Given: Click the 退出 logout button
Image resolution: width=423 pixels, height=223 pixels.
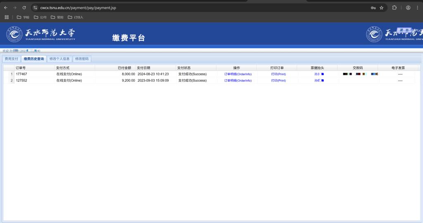Looking at the screenshot, I should pyautogui.click(x=404, y=30).
